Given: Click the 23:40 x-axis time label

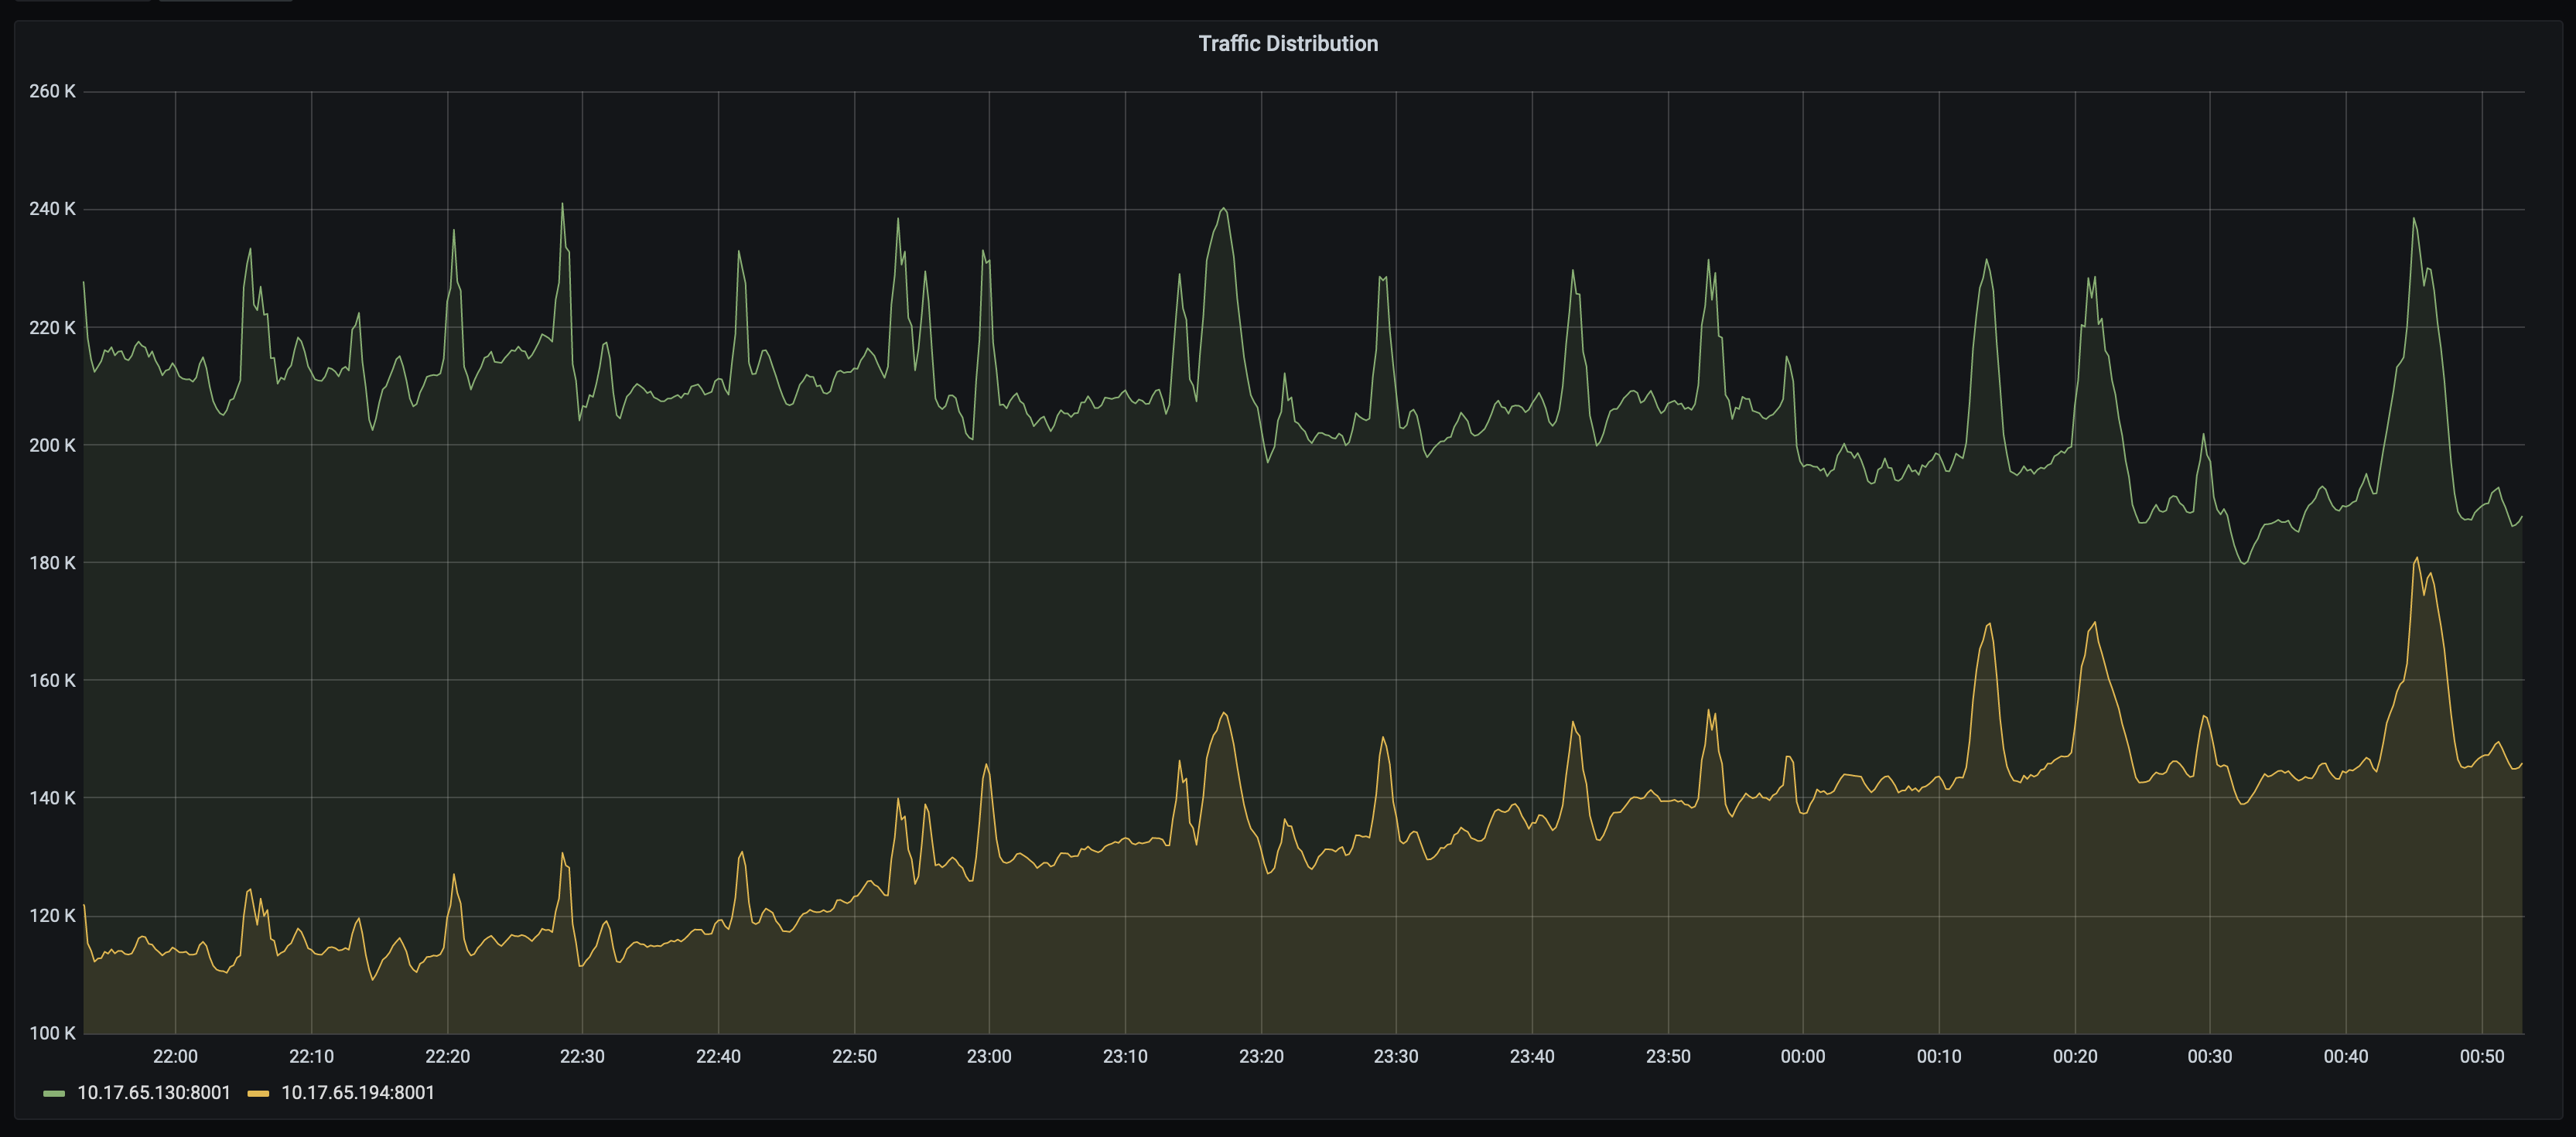Looking at the screenshot, I should (x=1531, y=1056).
